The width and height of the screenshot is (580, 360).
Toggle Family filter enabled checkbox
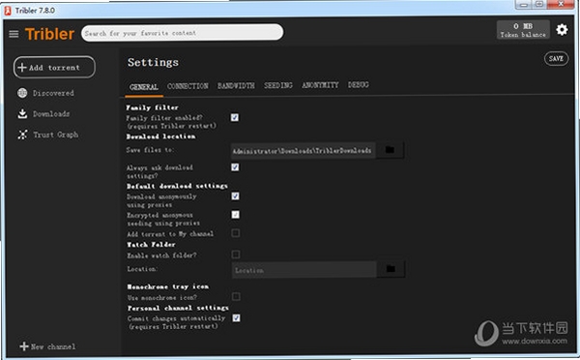(x=235, y=117)
